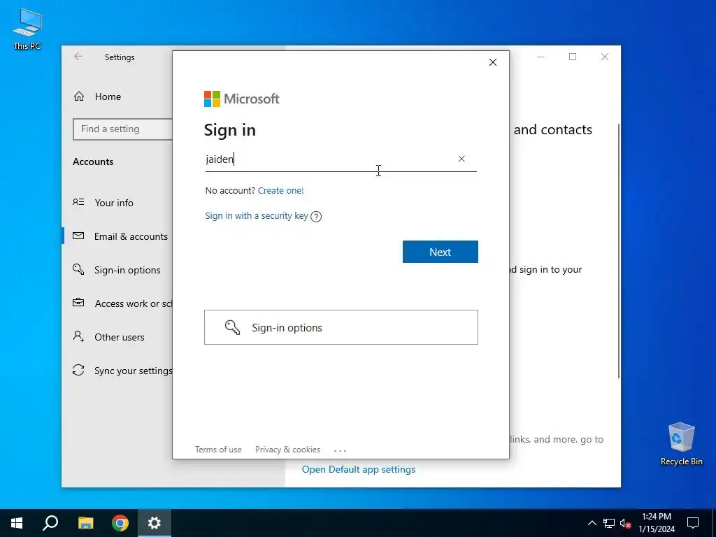The image size is (716, 537).
Task: Choose Sign in with a security key
Action: 257,215
